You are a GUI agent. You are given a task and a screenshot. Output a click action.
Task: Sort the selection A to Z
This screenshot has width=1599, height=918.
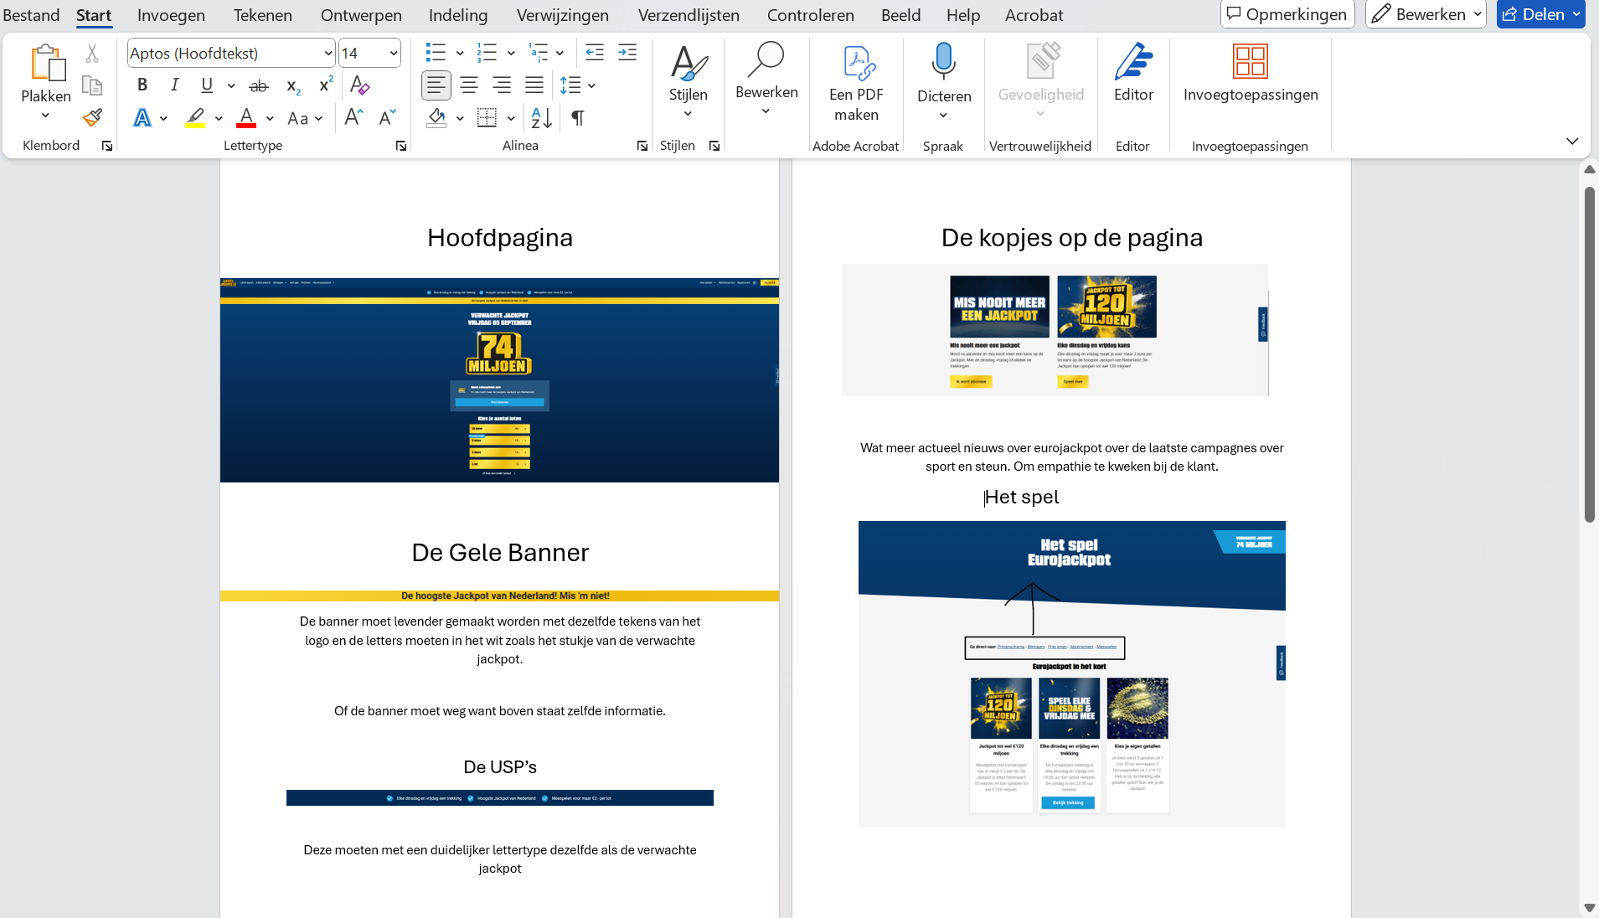pos(542,118)
